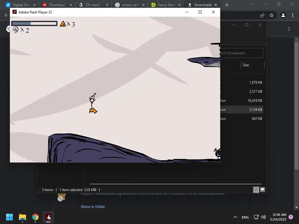Click the browser back arrow
Screen dimensions: 299x224
(6, 15)
